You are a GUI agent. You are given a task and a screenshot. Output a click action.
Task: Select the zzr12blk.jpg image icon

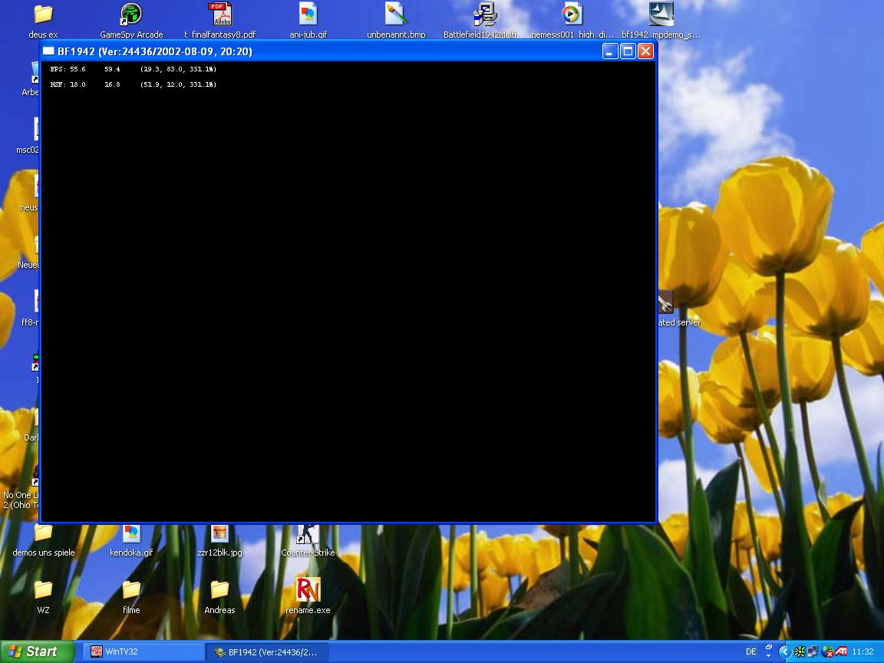[219, 533]
